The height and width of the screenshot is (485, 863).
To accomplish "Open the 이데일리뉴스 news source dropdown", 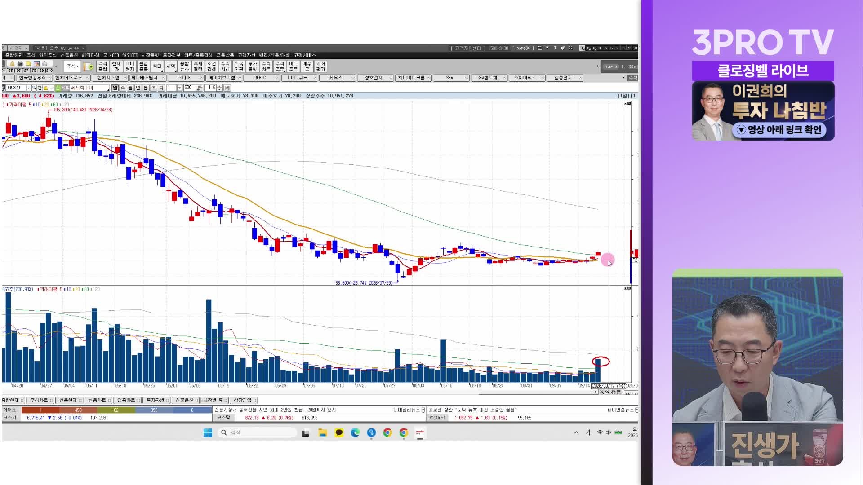I will pyautogui.click(x=423, y=410).
